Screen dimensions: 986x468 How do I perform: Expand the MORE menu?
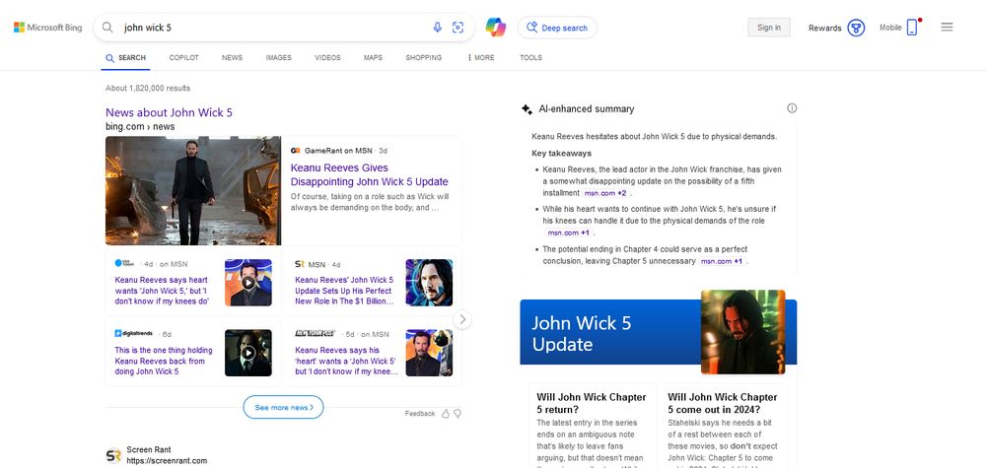(x=481, y=58)
